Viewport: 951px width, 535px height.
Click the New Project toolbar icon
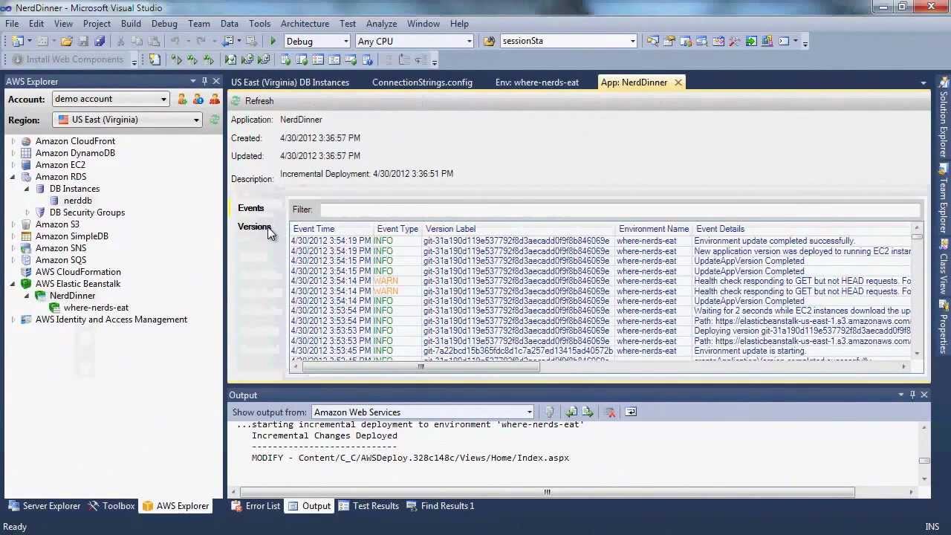18,42
